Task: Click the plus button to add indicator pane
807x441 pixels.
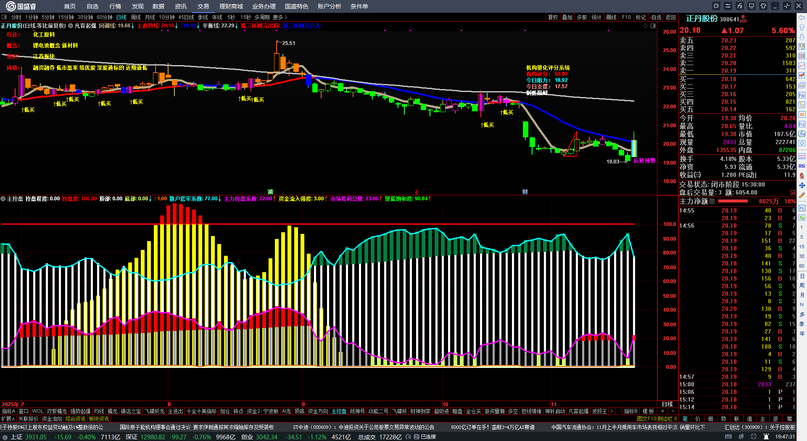Action: tap(663, 411)
